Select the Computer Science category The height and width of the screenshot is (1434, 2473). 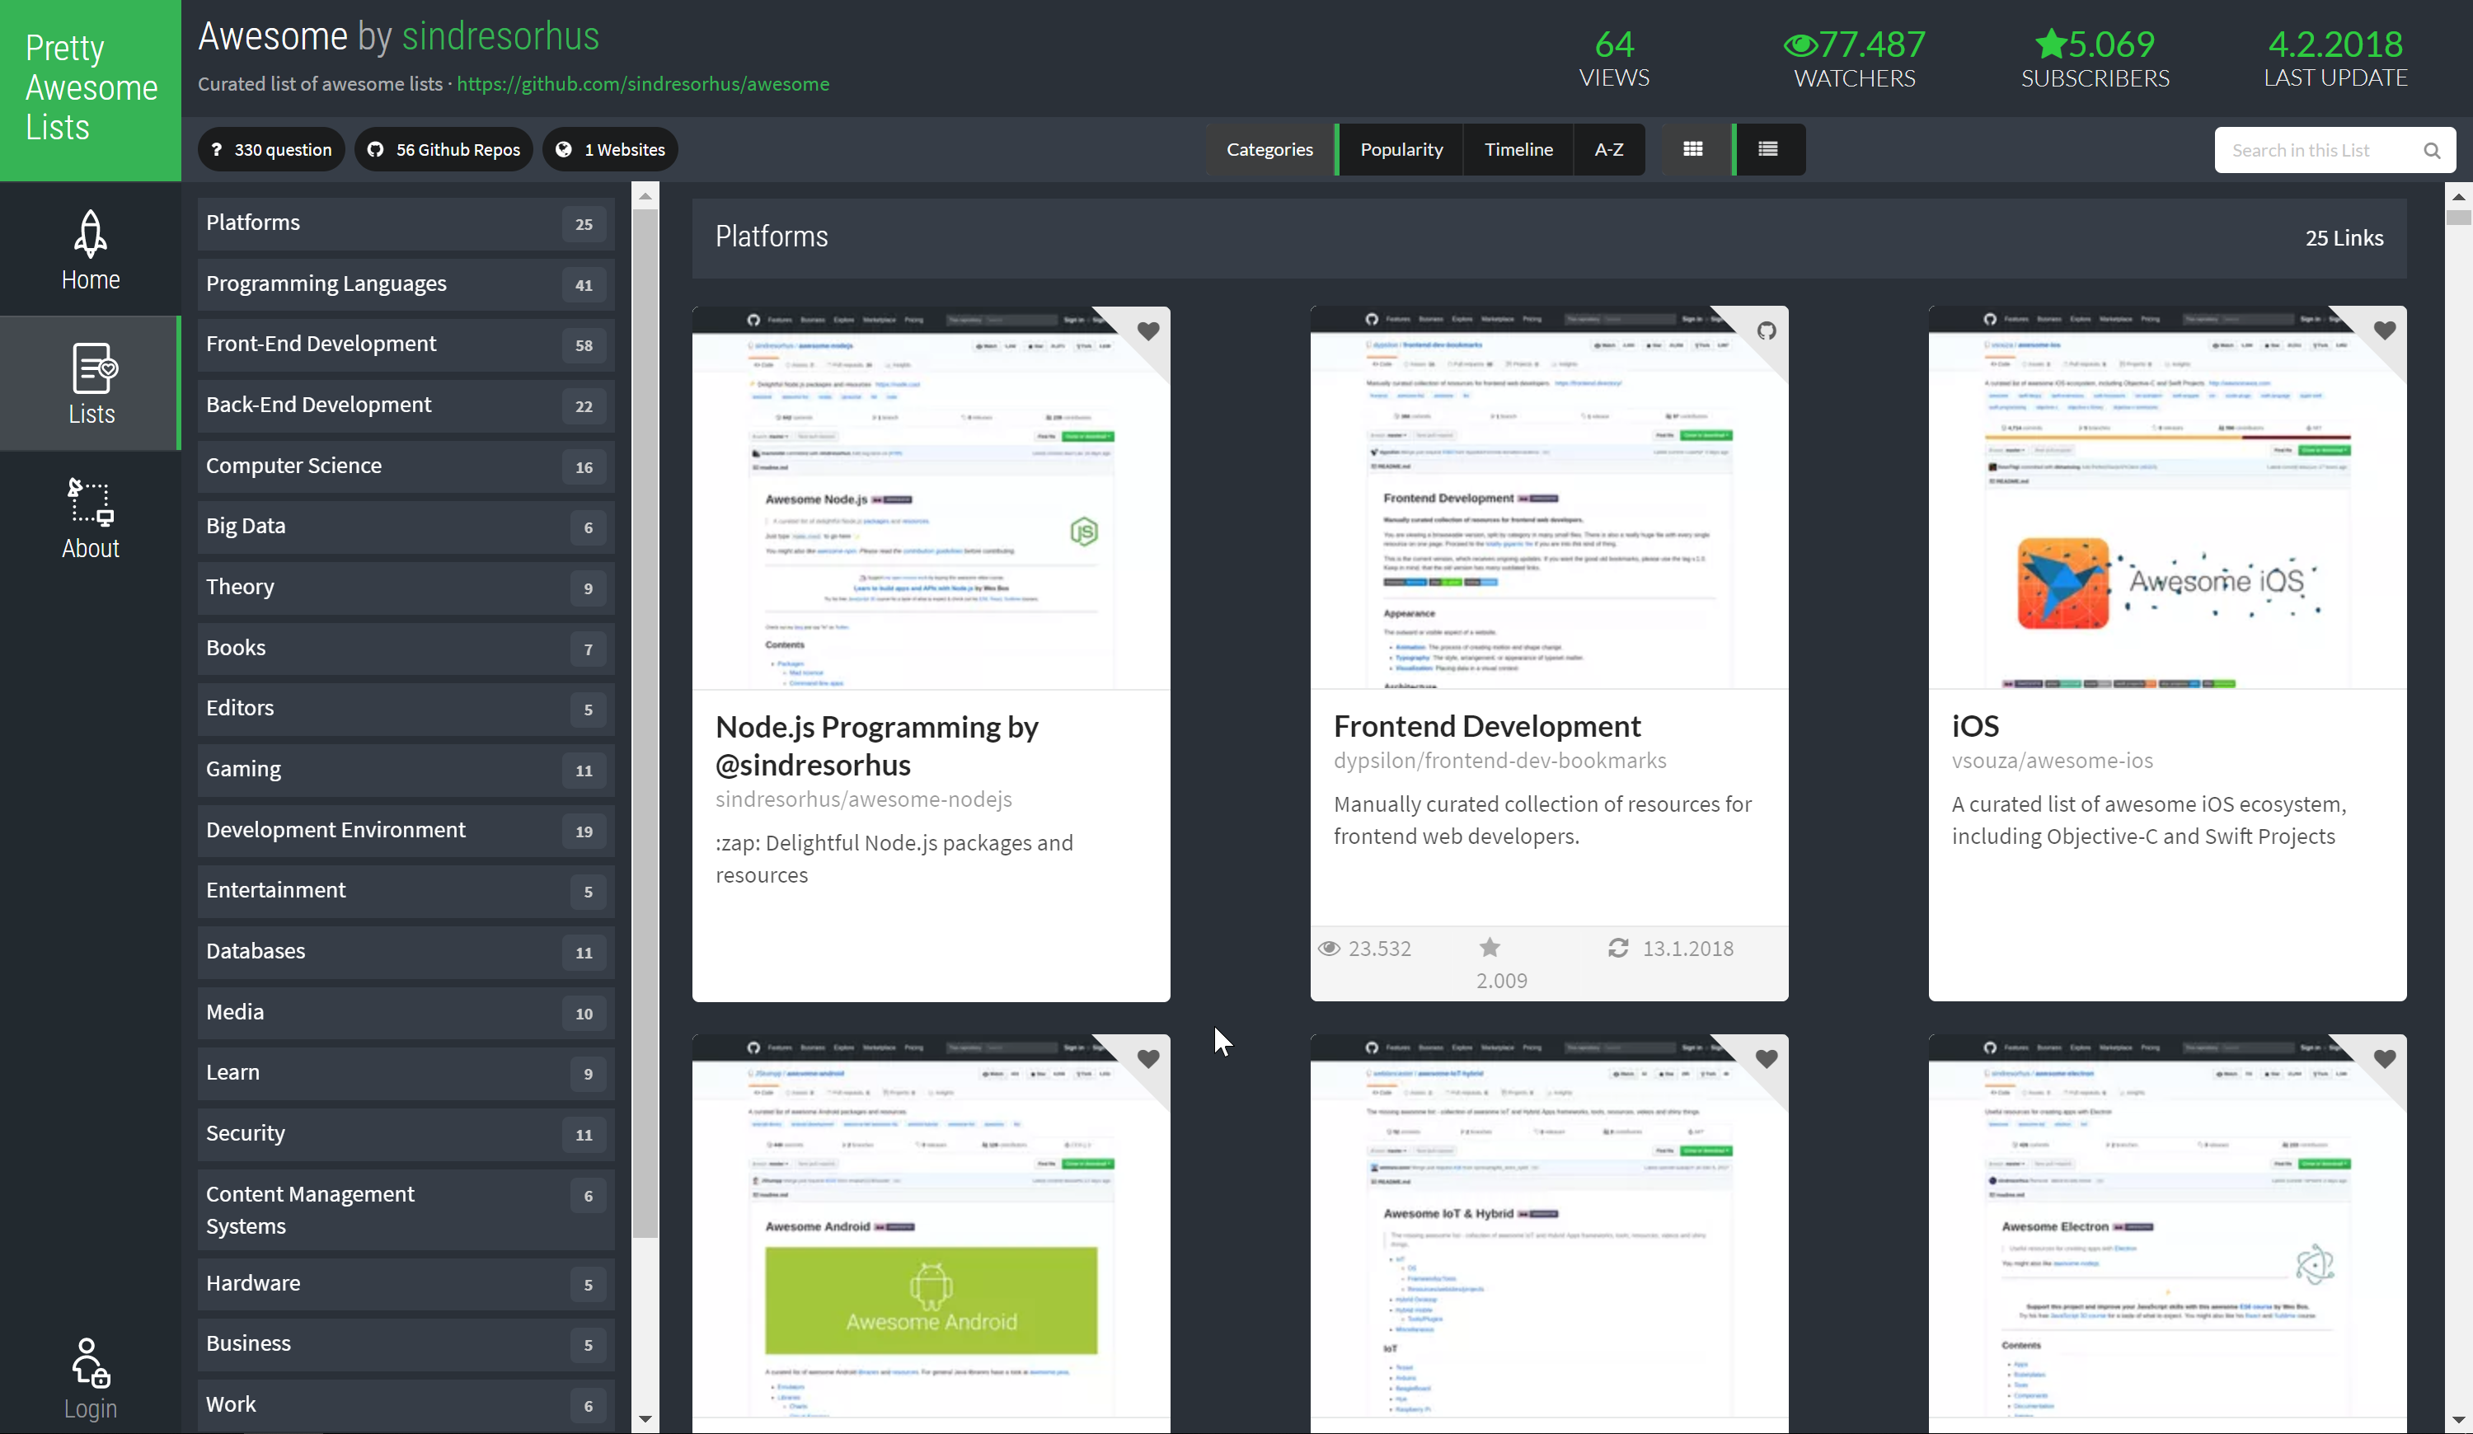(x=406, y=466)
